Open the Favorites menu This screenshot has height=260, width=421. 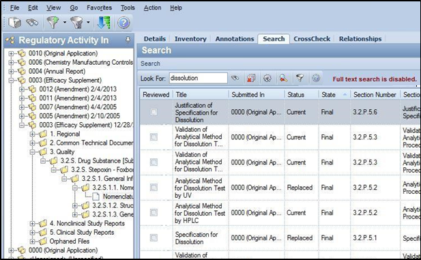click(99, 8)
